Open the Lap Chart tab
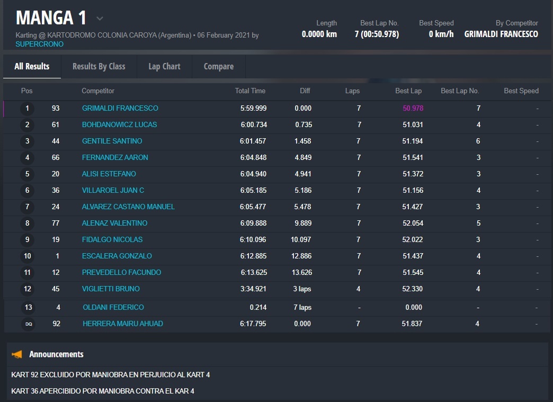Viewport: 553px width, 402px height. [164, 66]
